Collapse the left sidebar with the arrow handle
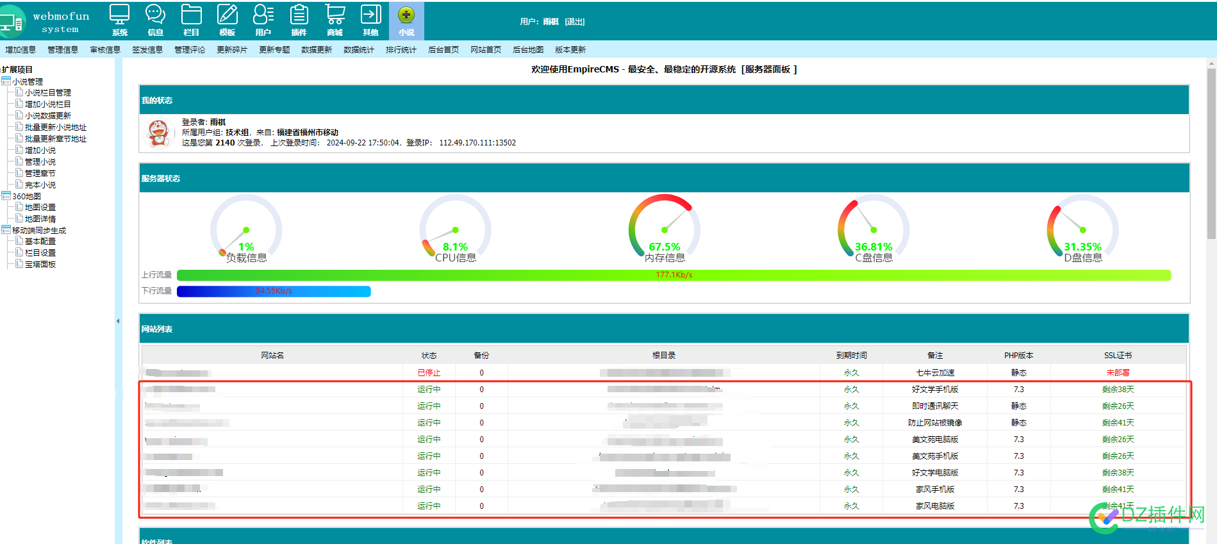1217x544 pixels. [118, 321]
